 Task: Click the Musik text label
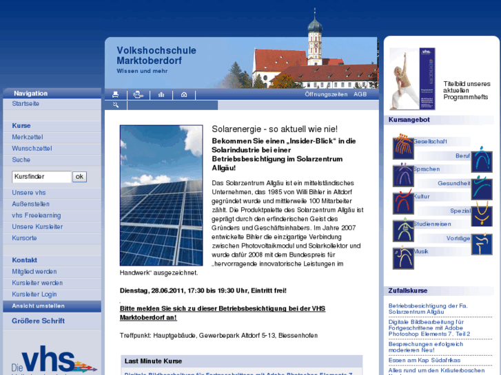(421, 251)
